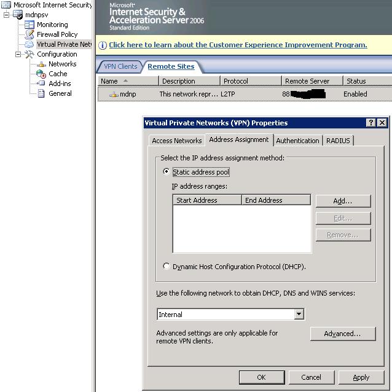Click the info icon beside the improvement program link
This screenshot has width=392, height=392.
[103, 45]
